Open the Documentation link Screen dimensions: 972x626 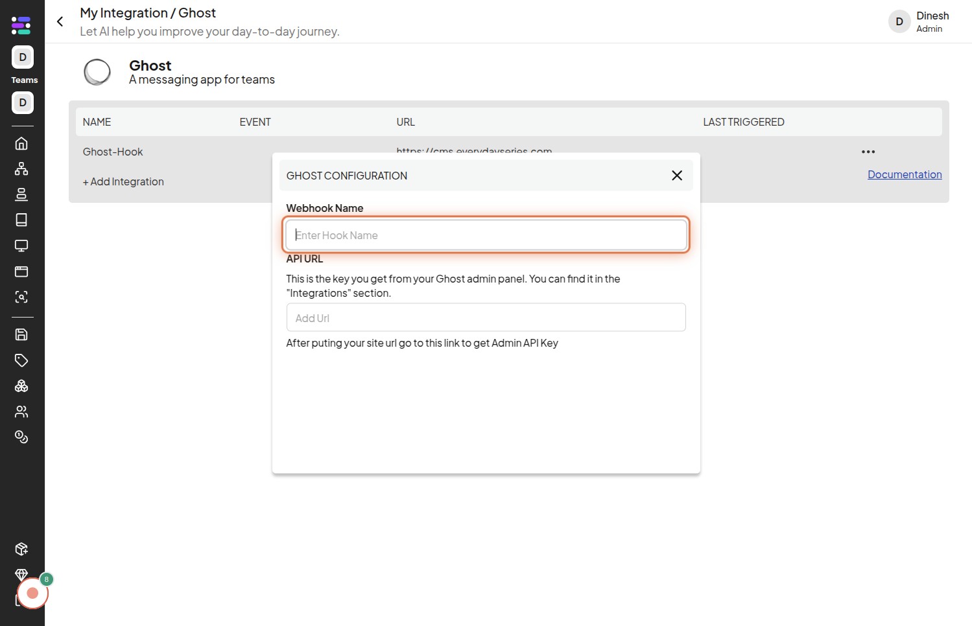click(x=905, y=174)
